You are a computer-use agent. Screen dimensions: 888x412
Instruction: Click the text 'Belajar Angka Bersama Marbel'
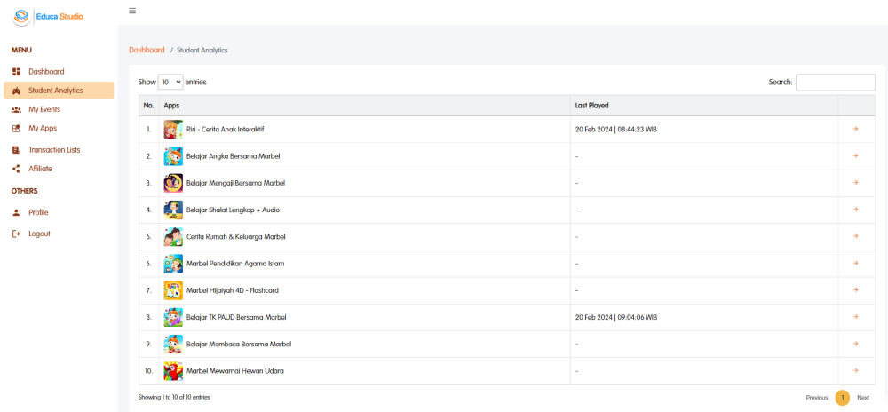(234, 156)
